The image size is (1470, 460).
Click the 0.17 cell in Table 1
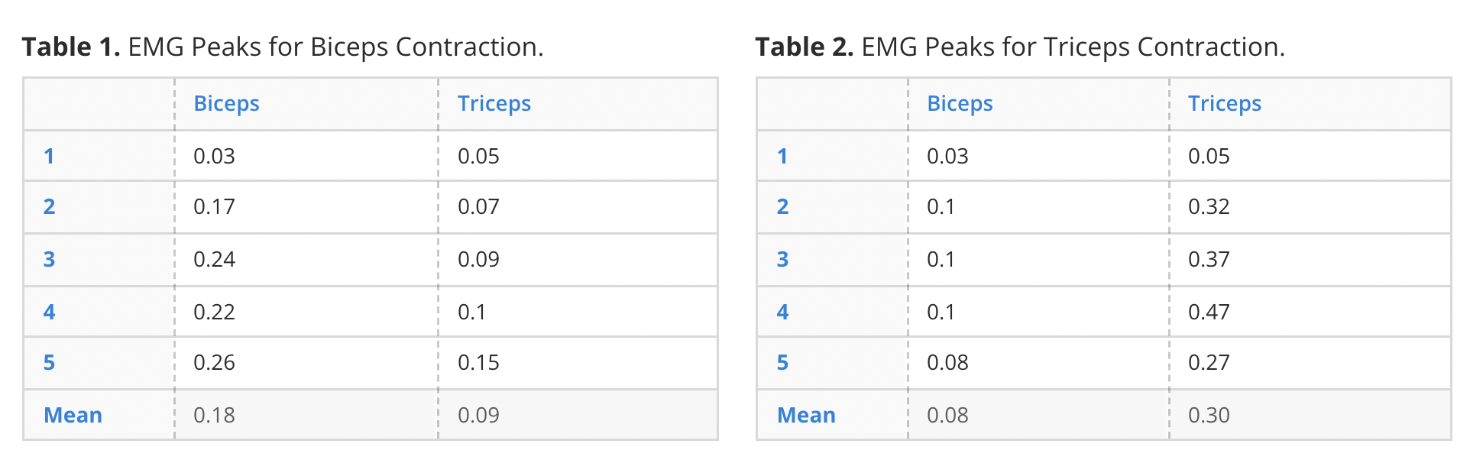tap(214, 207)
